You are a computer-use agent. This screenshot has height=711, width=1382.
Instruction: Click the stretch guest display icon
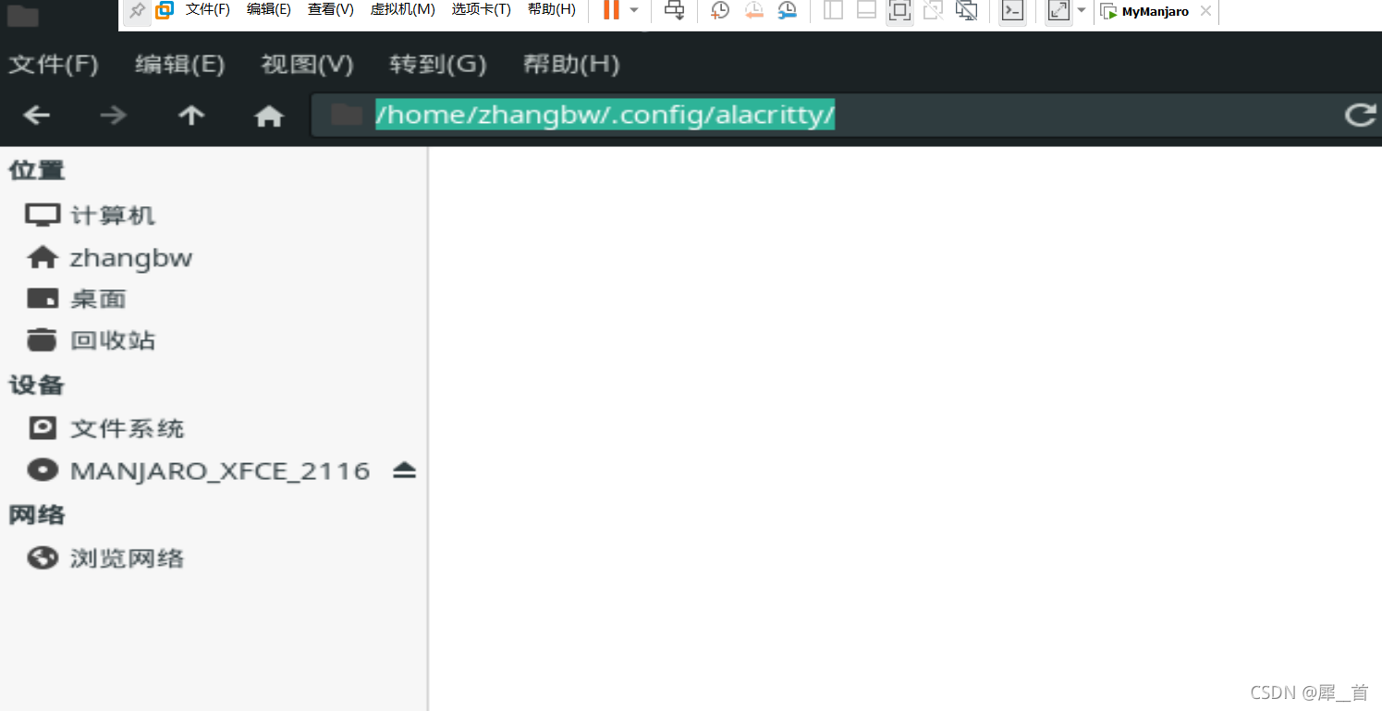coord(1058,10)
